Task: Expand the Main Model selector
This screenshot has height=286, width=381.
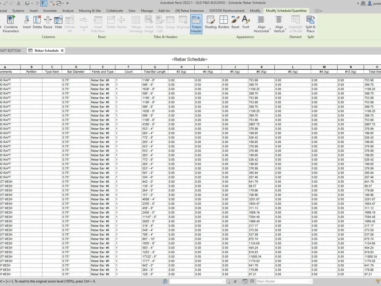Action: pyautogui.click(x=311, y=281)
